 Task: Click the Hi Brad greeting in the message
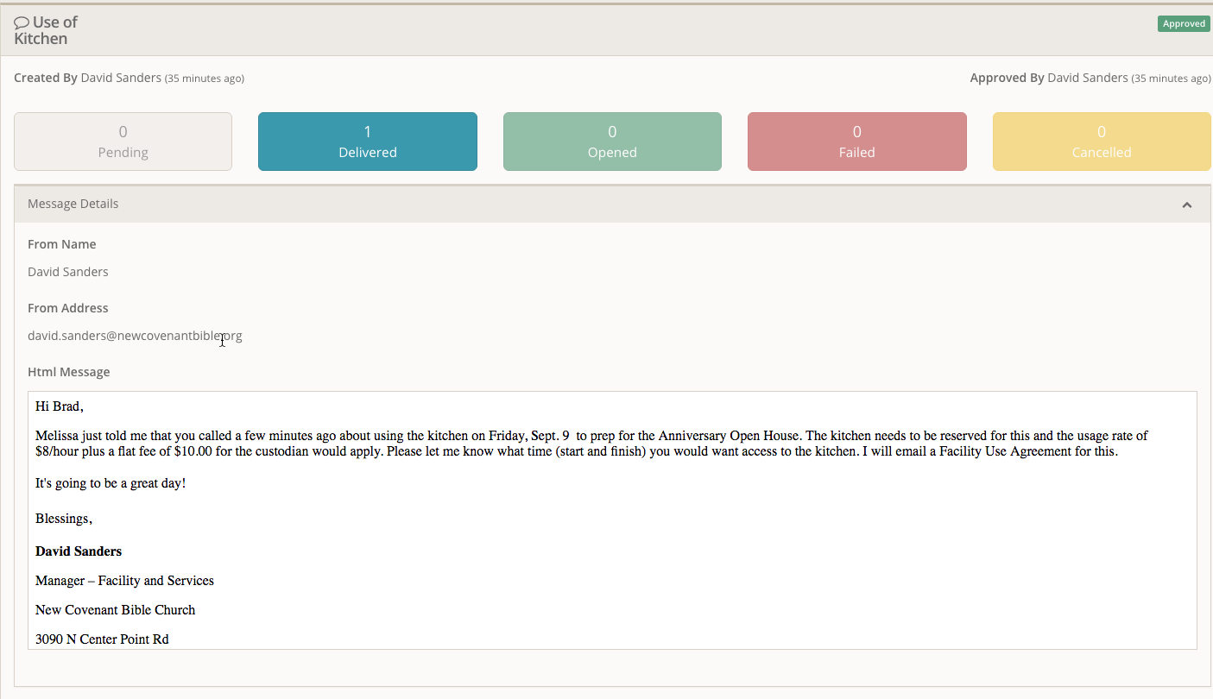(60, 406)
